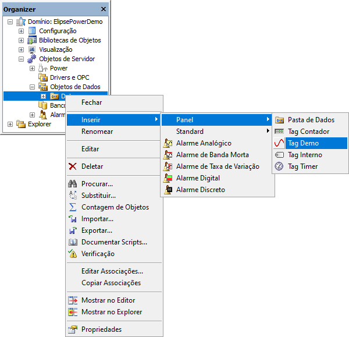Click the Alarme Digital icon
This screenshot has height=337, width=349.
[x=168, y=178]
